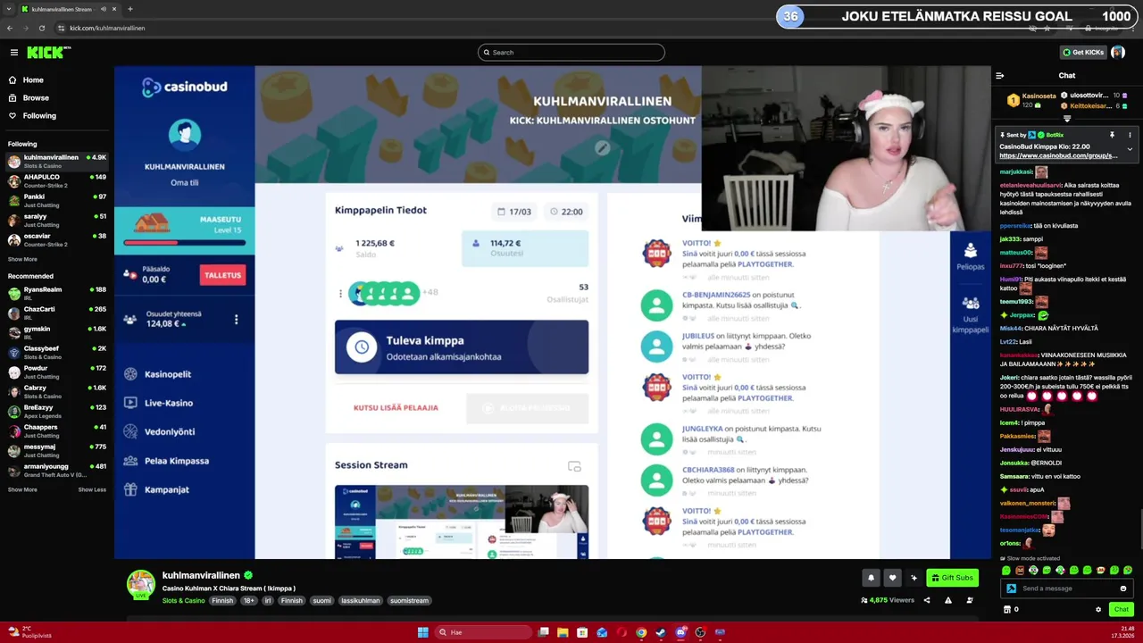1143x643 pixels.
Task: Click the suomistream tag
Action: coord(409,601)
